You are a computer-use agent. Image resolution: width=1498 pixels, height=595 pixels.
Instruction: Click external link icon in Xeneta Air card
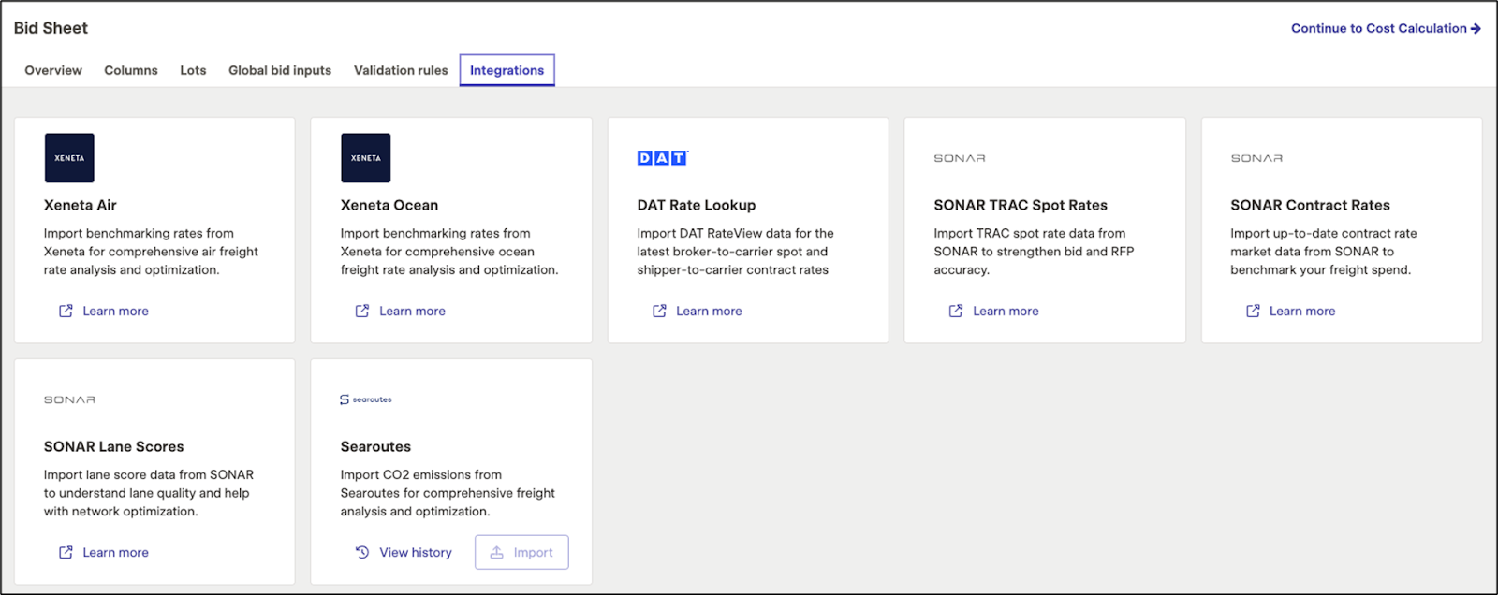click(x=66, y=311)
